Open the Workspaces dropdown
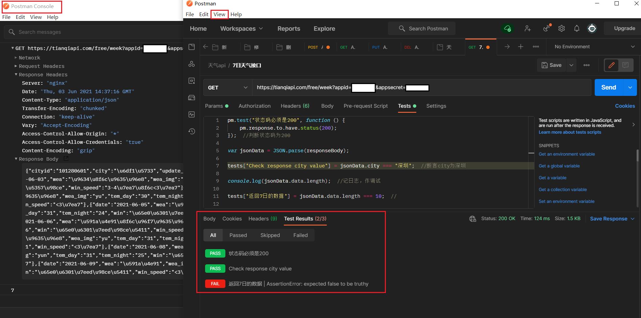Viewport: 641px width, 318px height. point(242,29)
